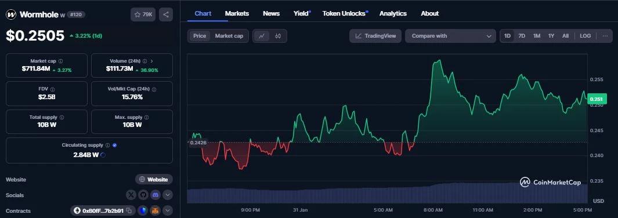Expand the Socials more chevron
Image resolution: width=618 pixels, height=218 pixels.
168,195
